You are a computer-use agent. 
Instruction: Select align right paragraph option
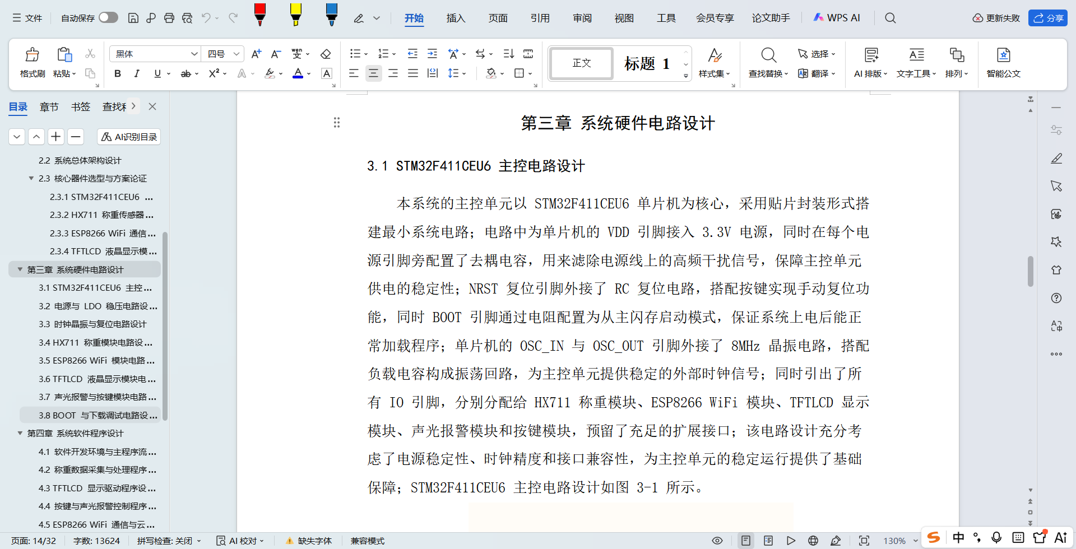[393, 73]
